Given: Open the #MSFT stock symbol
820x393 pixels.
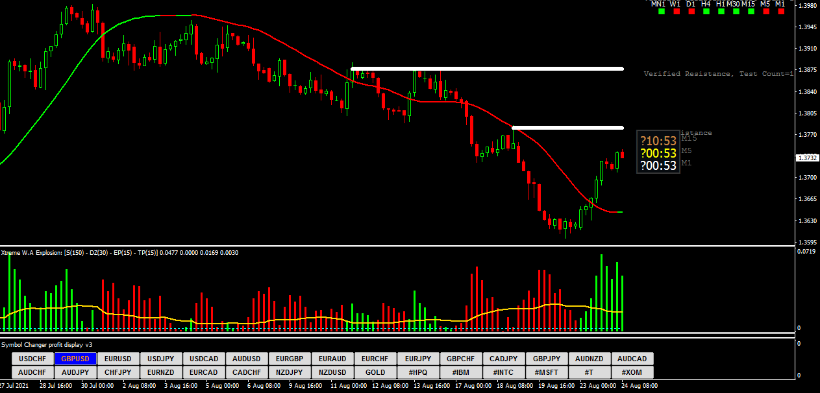Looking at the screenshot, I should click(547, 372).
